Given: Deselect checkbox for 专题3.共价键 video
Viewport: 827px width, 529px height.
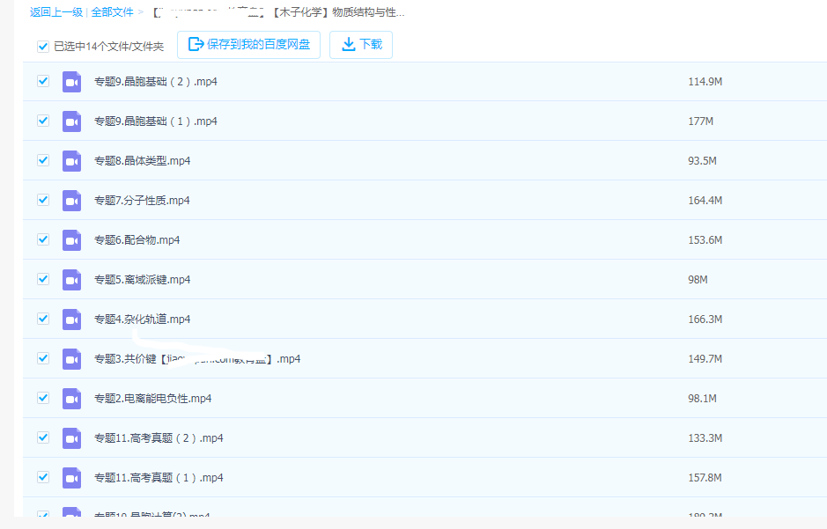Looking at the screenshot, I should 43,358.
